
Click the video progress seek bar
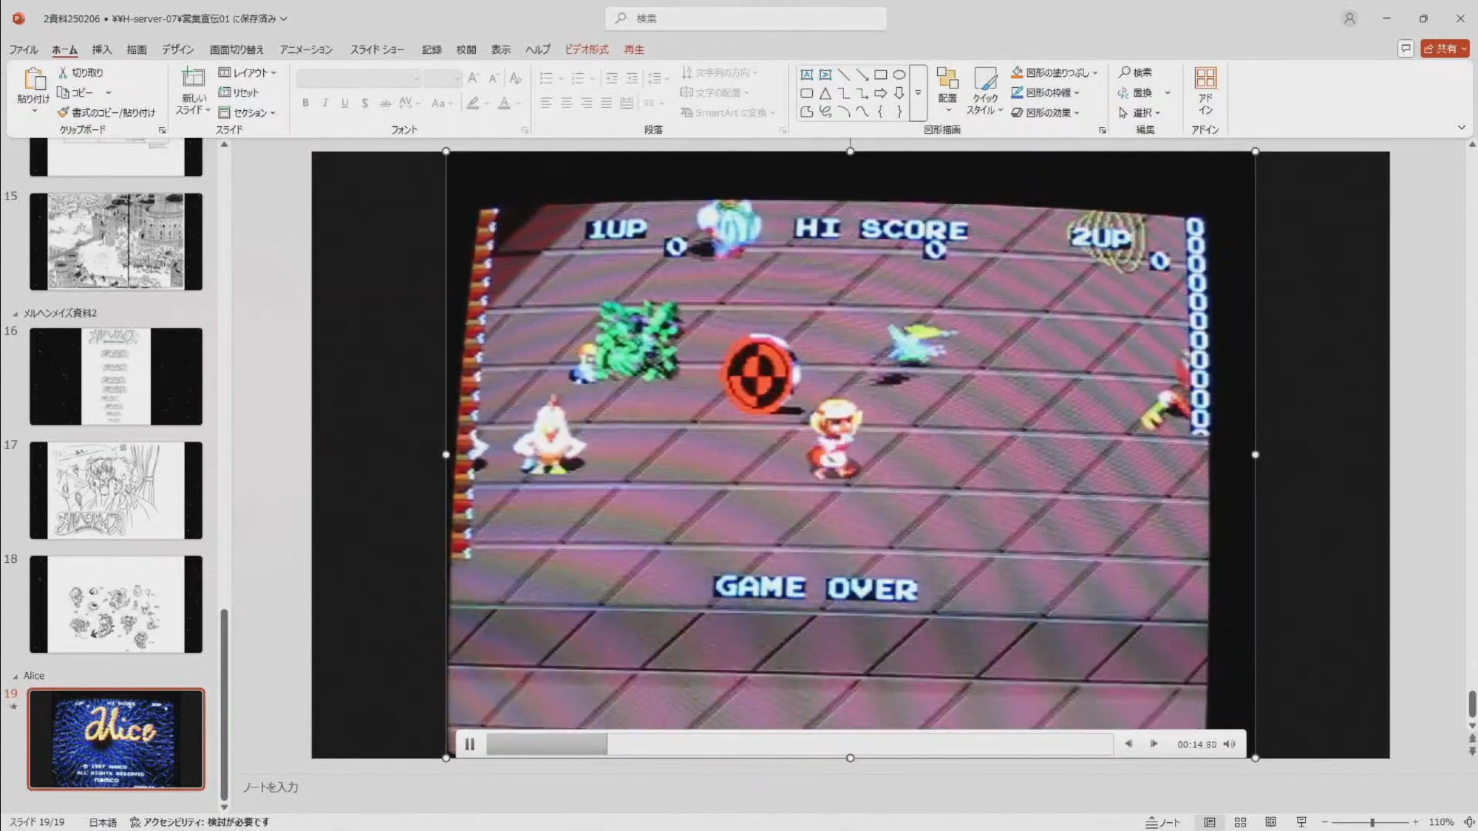(x=798, y=744)
